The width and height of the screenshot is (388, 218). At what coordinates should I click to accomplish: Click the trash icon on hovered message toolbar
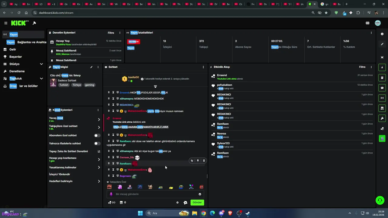[204, 161]
